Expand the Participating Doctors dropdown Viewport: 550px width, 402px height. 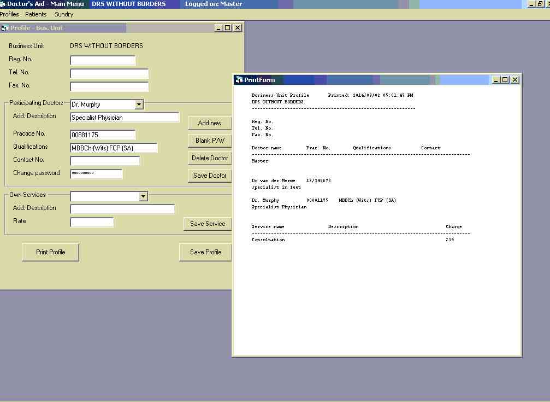point(139,104)
